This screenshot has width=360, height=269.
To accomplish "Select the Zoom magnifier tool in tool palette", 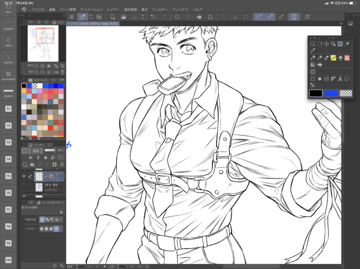I will [x=313, y=44].
